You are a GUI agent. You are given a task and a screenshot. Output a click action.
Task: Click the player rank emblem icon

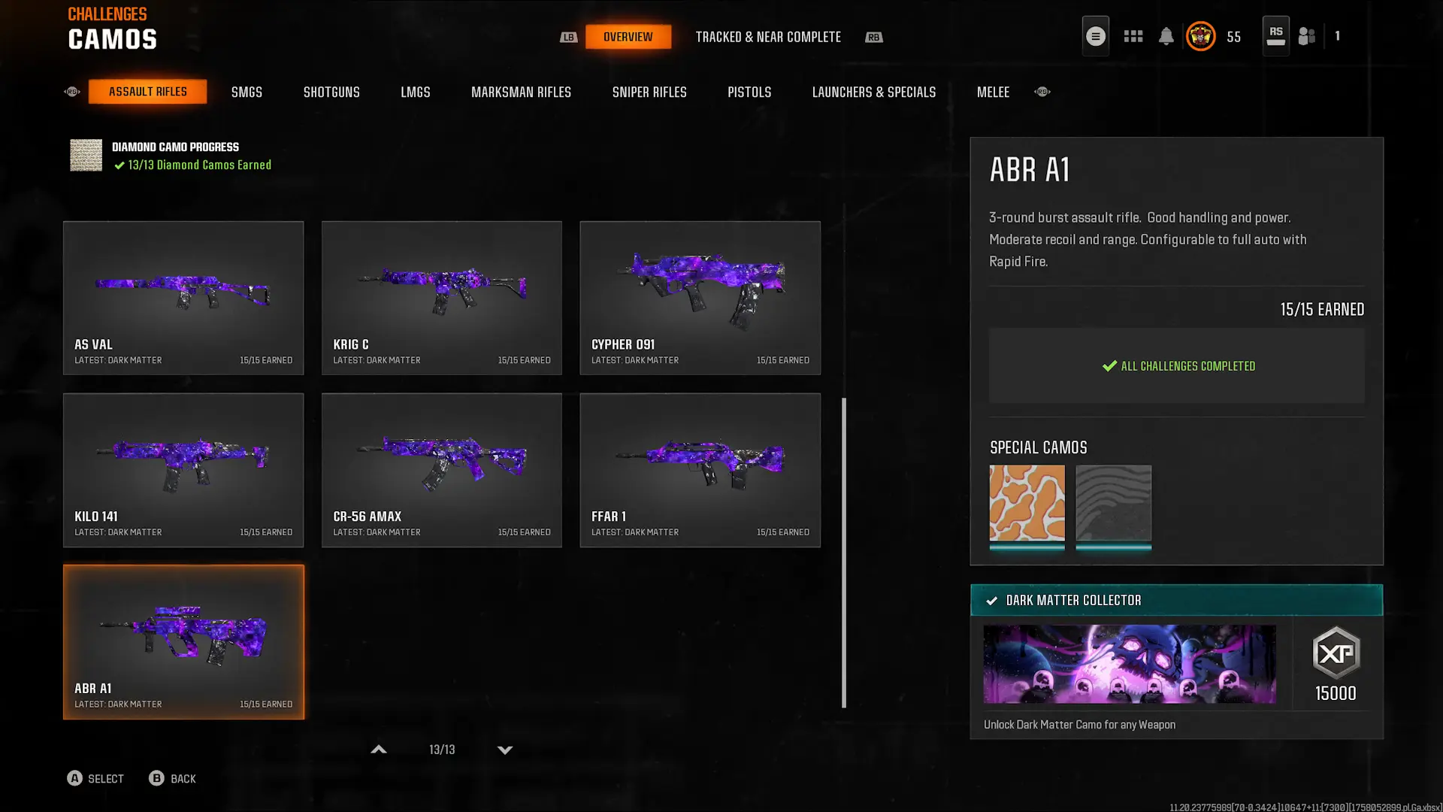point(1200,36)
